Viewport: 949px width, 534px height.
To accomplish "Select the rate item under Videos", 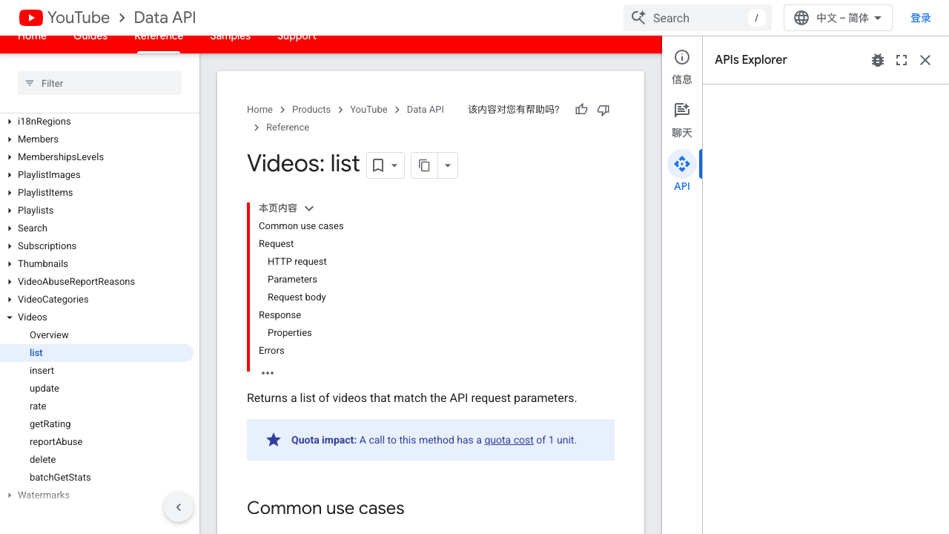I will click(38, 406).
